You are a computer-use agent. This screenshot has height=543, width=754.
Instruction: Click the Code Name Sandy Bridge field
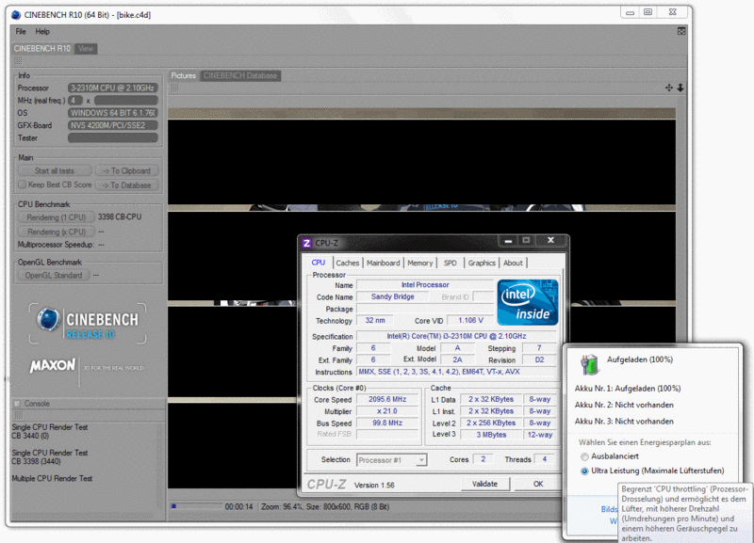click(x=393, y=296)
